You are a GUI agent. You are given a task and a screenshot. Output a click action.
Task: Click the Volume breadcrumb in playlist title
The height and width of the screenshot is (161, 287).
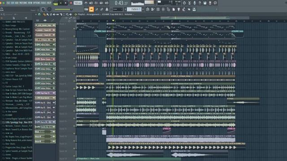pyautogui.click(x=128, y=14)
